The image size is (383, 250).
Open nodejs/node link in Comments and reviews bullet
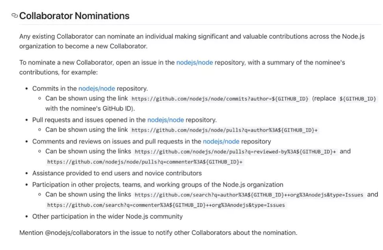tap(221, 142)
